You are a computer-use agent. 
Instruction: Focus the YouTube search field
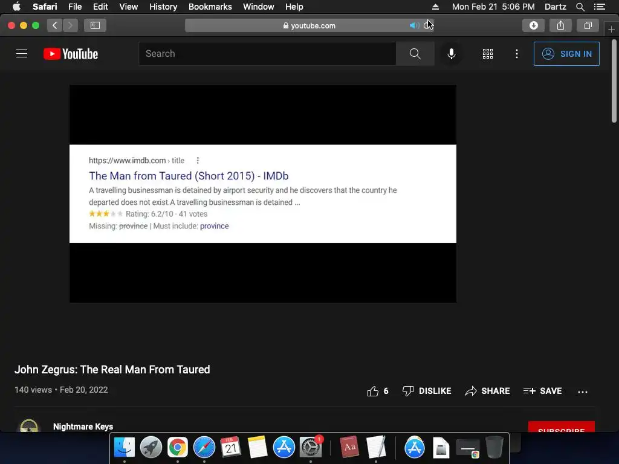267,54
